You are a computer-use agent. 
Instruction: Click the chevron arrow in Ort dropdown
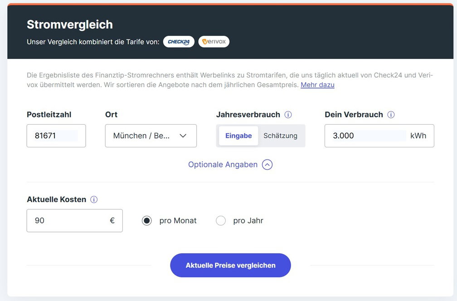183,136
